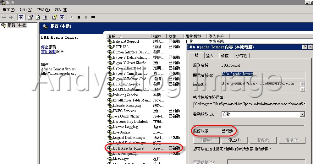Click the Indexing Service gear icon
313x164 pixels.
110,95
